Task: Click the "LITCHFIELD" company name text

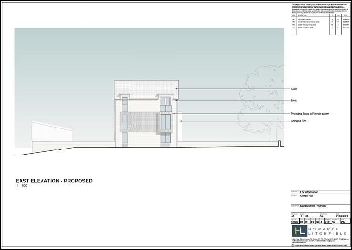Action: point(328,234)
